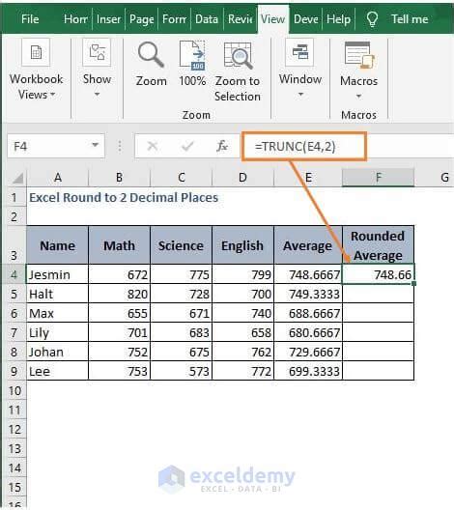Viewport: 454px width, 510px height.
Task: Switch to the Page Layout tab
Action: tap(141, 19)
